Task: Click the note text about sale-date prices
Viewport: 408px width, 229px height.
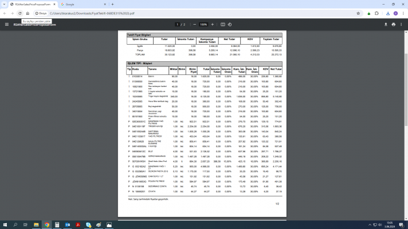Action: (148, 199)
